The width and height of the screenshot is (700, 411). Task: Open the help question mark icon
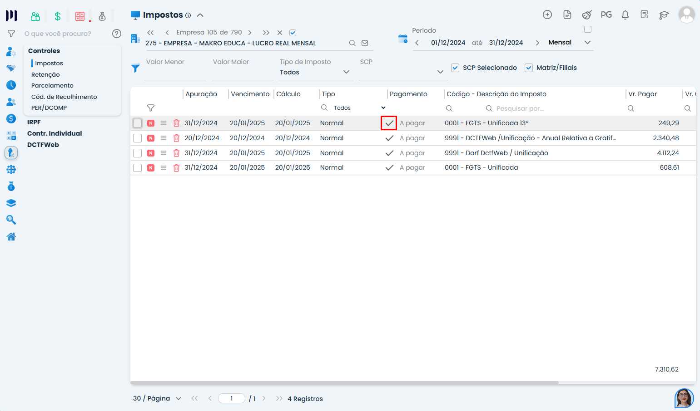[x=117, y=34]
